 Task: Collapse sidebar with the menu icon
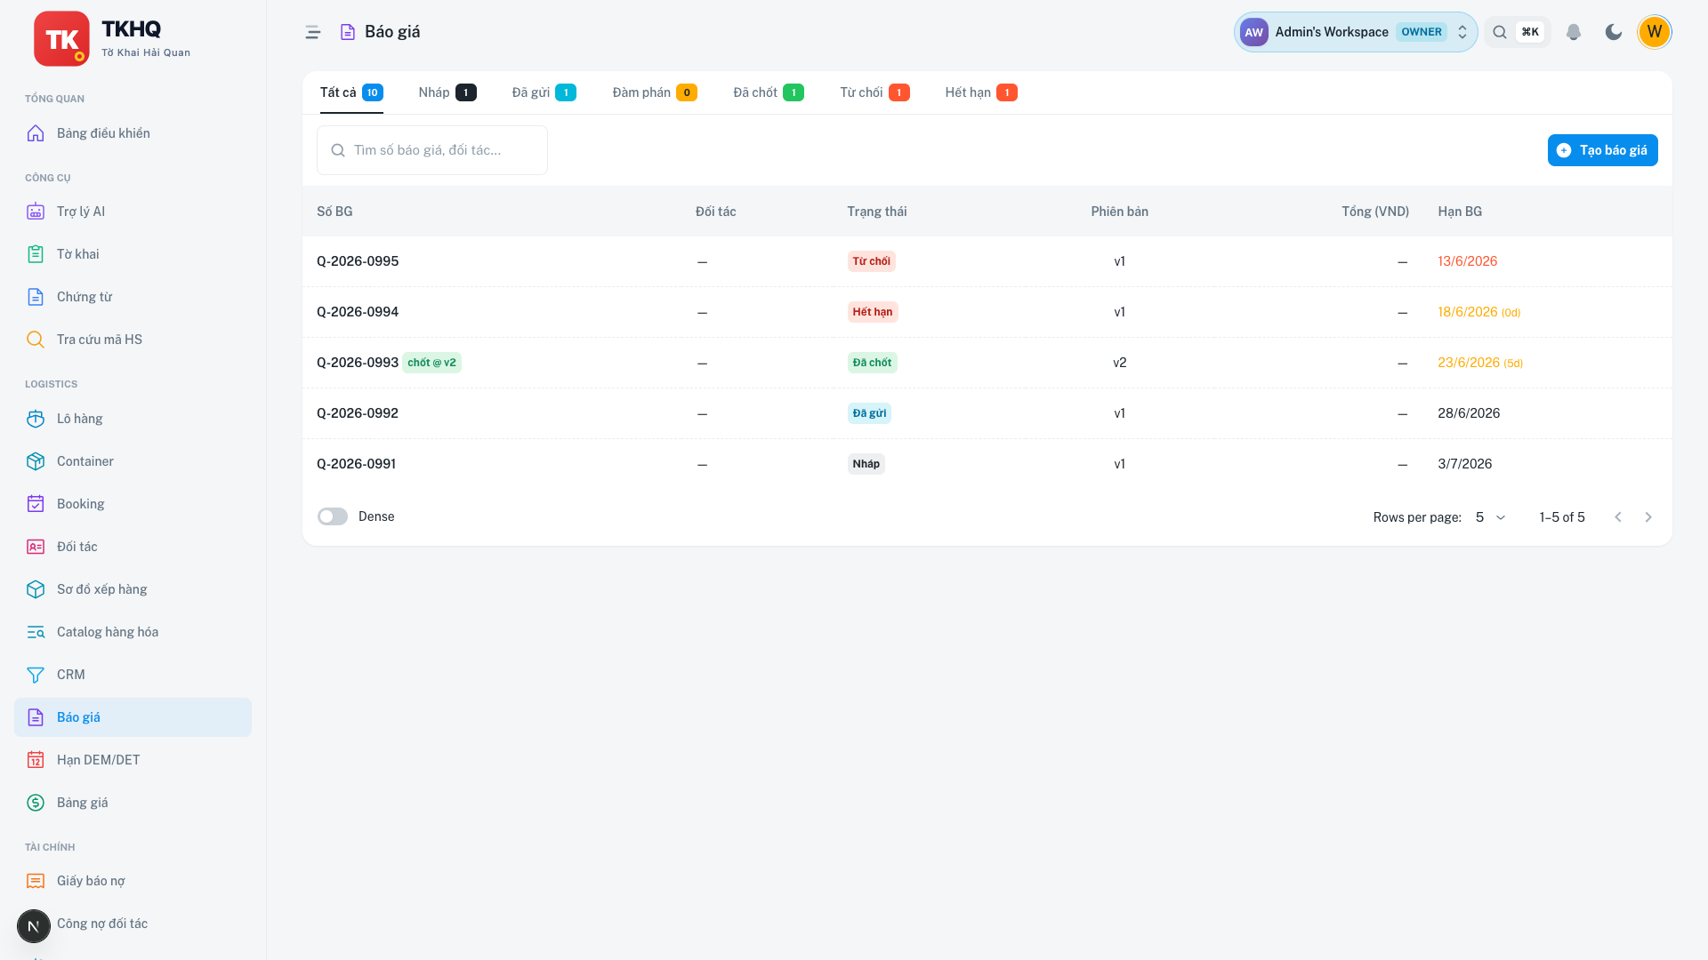point(312,32)
